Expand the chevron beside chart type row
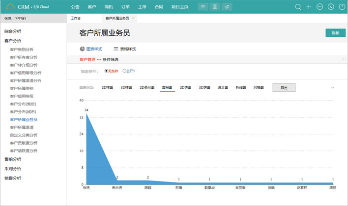348x206 pixels. coord(333,88)
